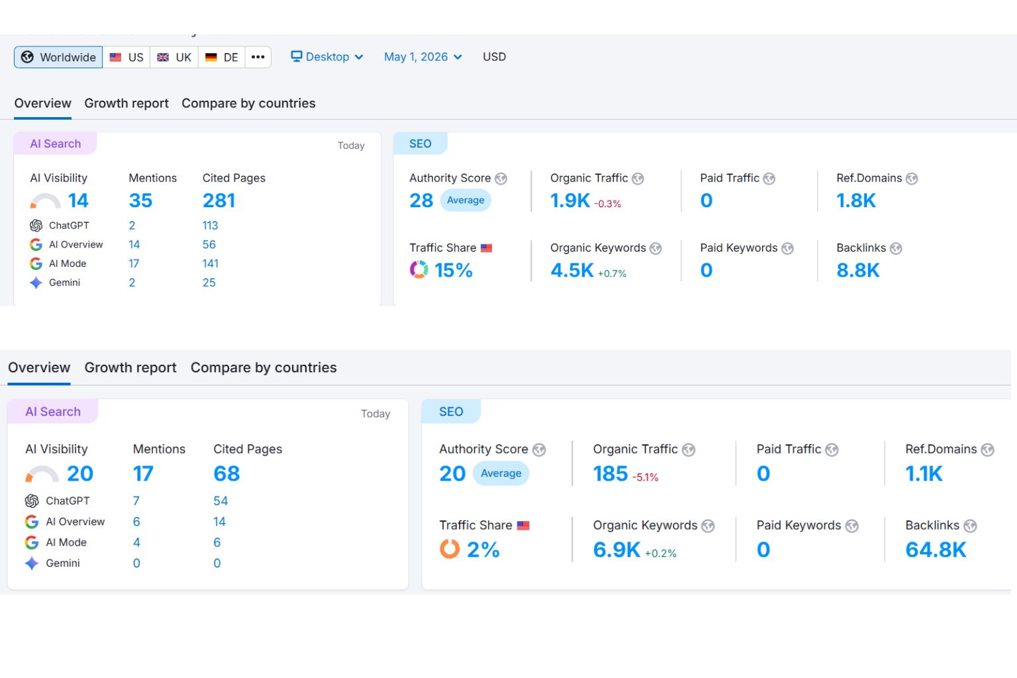The height and width of the screenshot is (678, 1017).
Task: Open the lower Compare by countries tab
Action: [x=264, y=367]
